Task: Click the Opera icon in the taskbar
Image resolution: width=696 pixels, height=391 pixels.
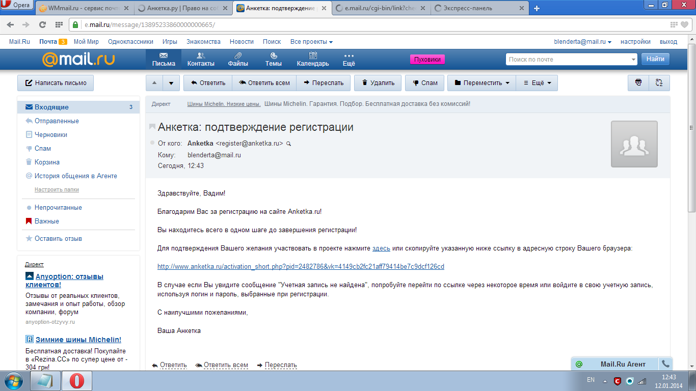Action: (x=76, y=380)
